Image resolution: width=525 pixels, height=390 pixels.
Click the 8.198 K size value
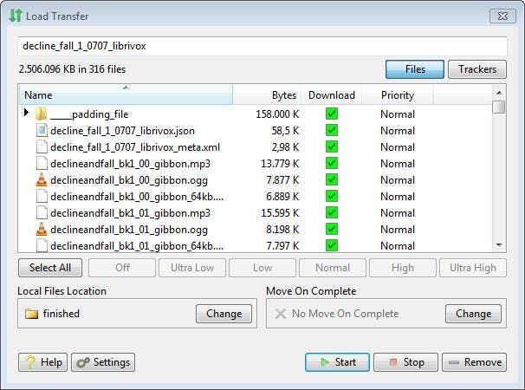(x=282, y=230)
